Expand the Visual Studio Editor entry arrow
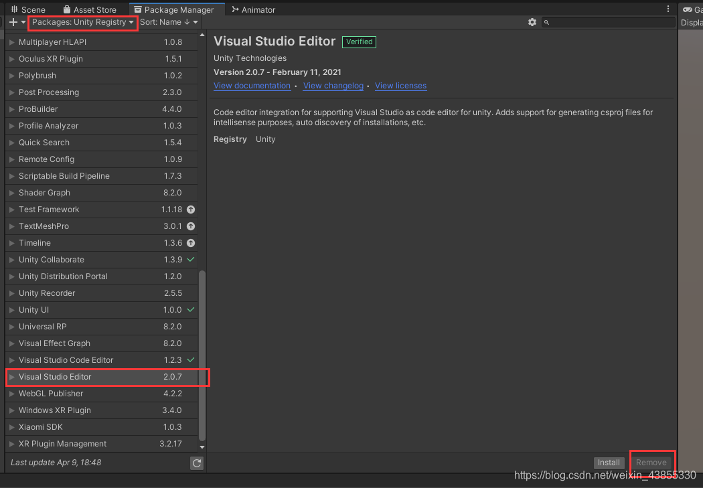The image size is (703, 488). coord(11,377)
